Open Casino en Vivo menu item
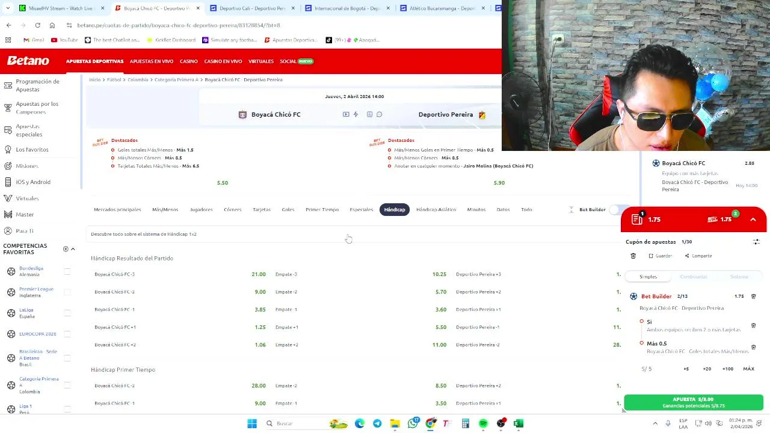770x433 pixels. coord(223,61)
